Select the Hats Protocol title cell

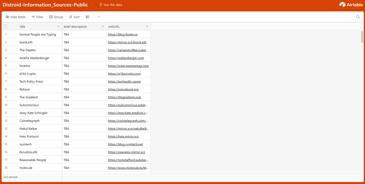coord(29,136)
